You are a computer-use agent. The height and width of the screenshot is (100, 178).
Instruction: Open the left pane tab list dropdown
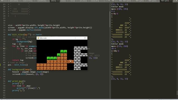point(109,1)
